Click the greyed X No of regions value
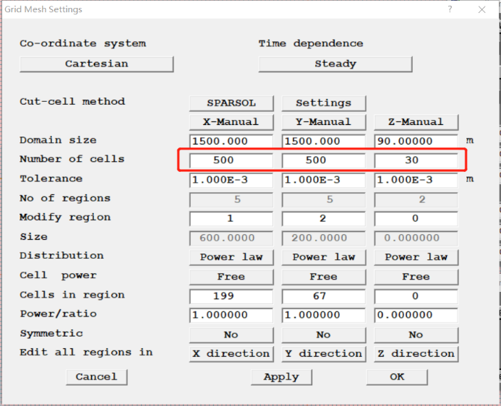The image size is (501, 406). [x=231, y=200]
